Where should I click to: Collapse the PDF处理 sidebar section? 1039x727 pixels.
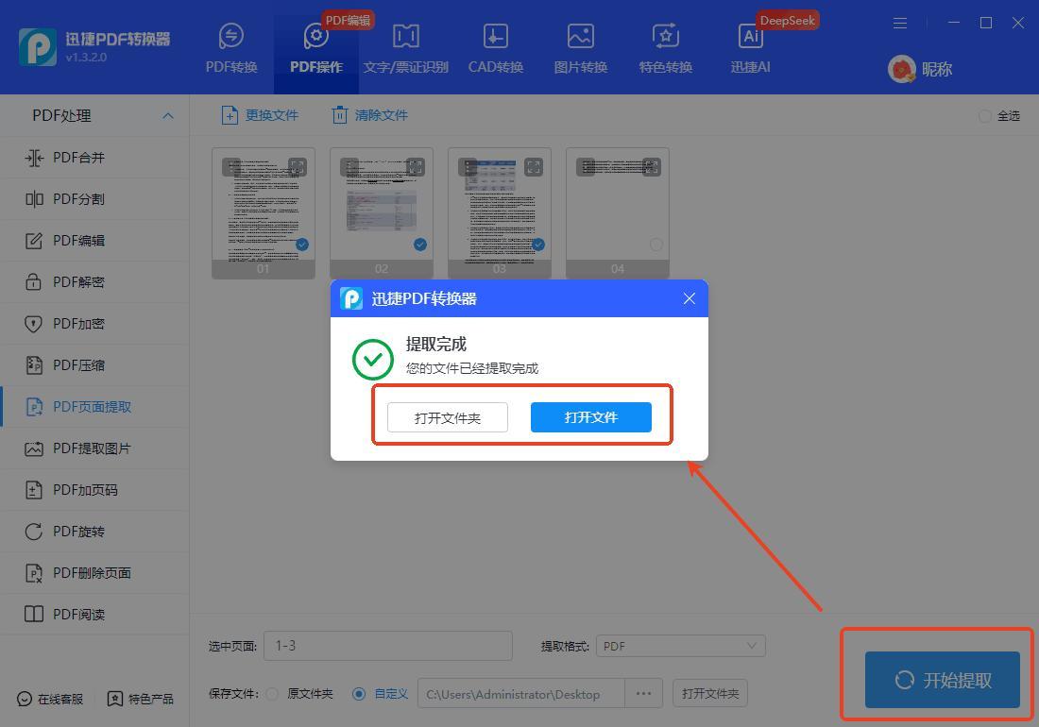[x=168, y=115]
